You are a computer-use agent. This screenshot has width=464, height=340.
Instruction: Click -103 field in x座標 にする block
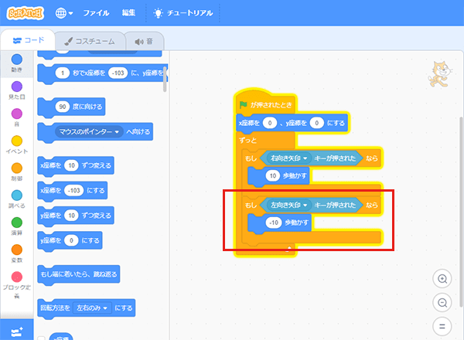tap(73, 190)
